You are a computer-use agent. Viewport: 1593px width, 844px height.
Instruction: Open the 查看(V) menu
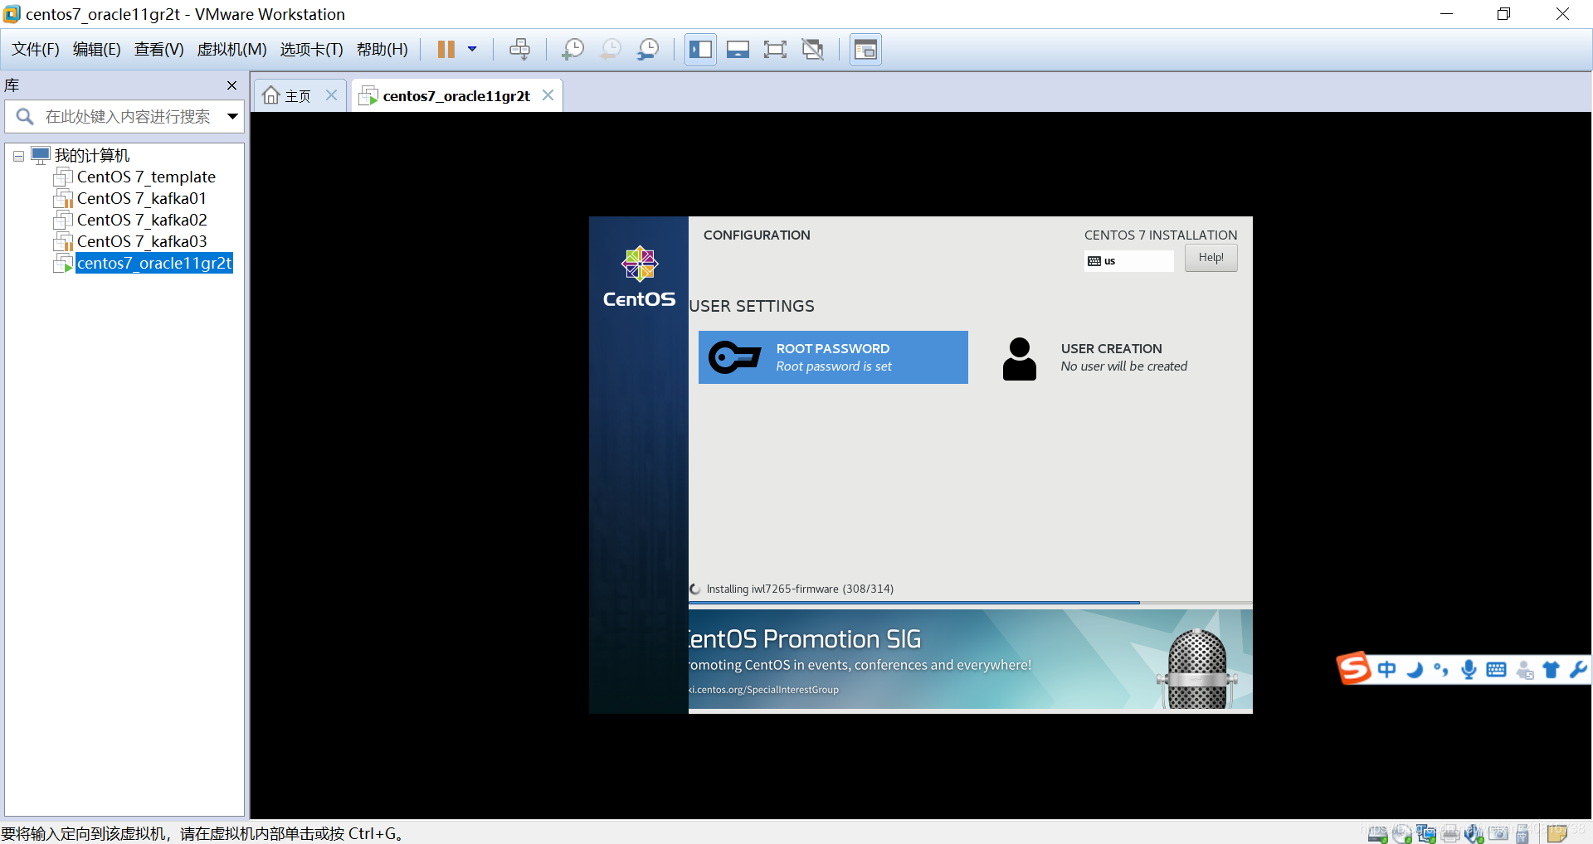pos(158,50)
